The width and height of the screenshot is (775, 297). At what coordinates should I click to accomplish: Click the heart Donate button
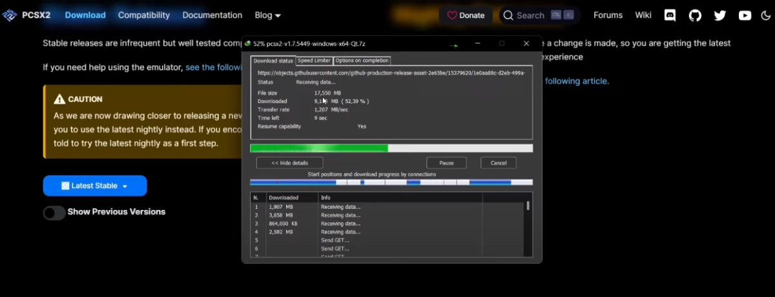(x=466, y=15)
